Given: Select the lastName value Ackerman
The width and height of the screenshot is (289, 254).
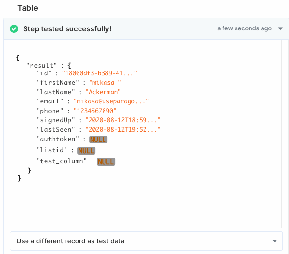Looking at the screenshot, I should 103,92.
